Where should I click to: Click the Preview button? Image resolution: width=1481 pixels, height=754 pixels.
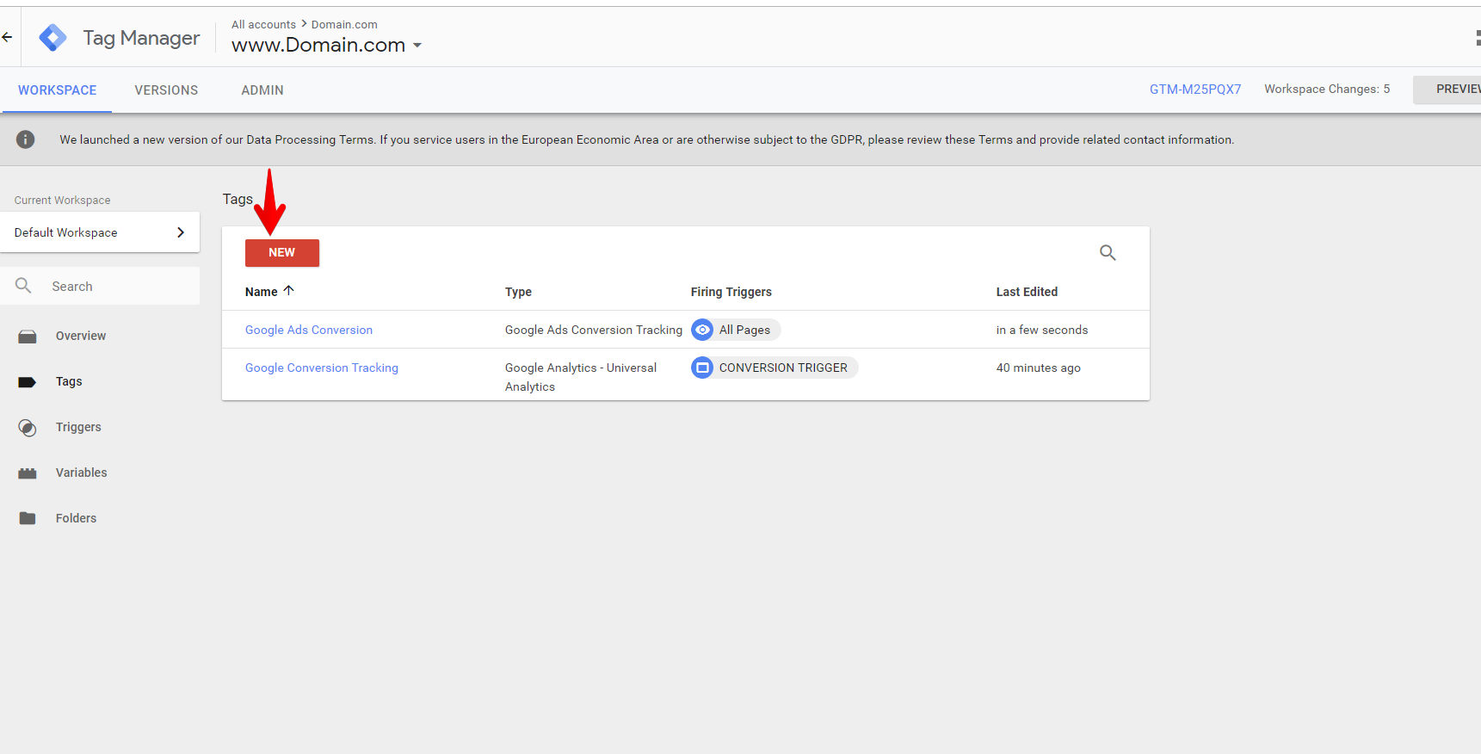point(1449,90)
